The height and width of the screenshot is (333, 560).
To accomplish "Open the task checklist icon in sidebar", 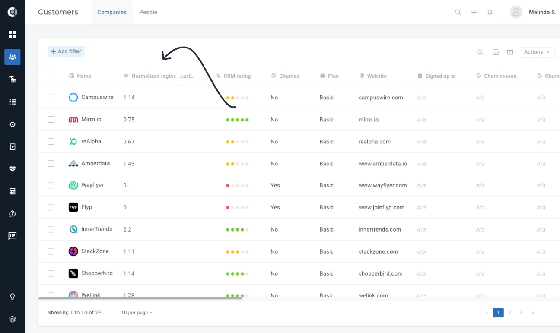I will (x=13, y=102).
